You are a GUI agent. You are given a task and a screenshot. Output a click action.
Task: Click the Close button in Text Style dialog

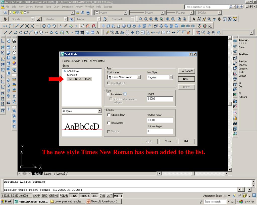168,141
